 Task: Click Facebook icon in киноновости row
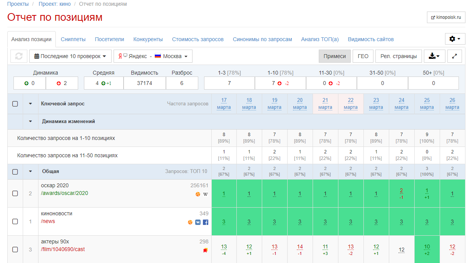click(x=206, y=222)
